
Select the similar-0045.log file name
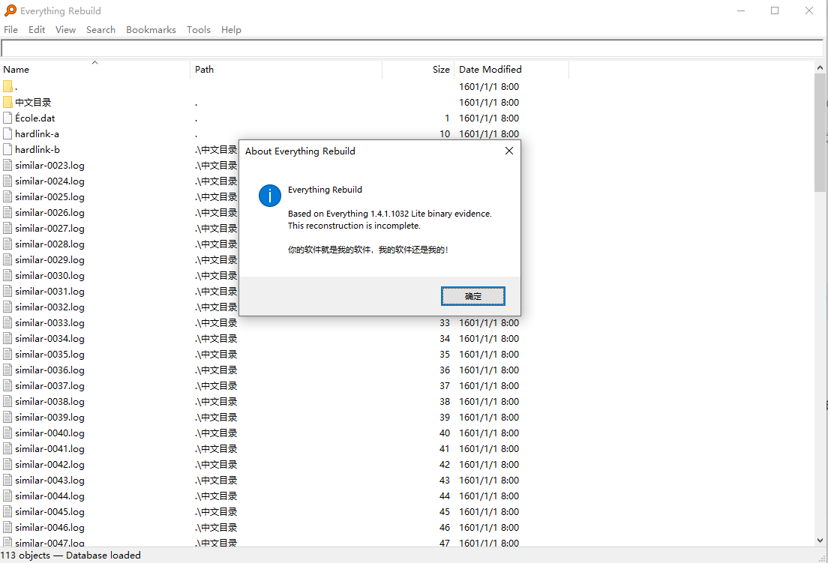[49, 512]
